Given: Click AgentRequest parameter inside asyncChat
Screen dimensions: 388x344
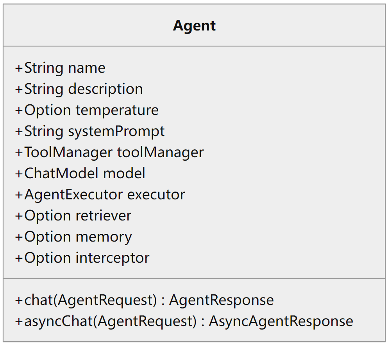Looking at the screenshot, I should tap(146, 321).
